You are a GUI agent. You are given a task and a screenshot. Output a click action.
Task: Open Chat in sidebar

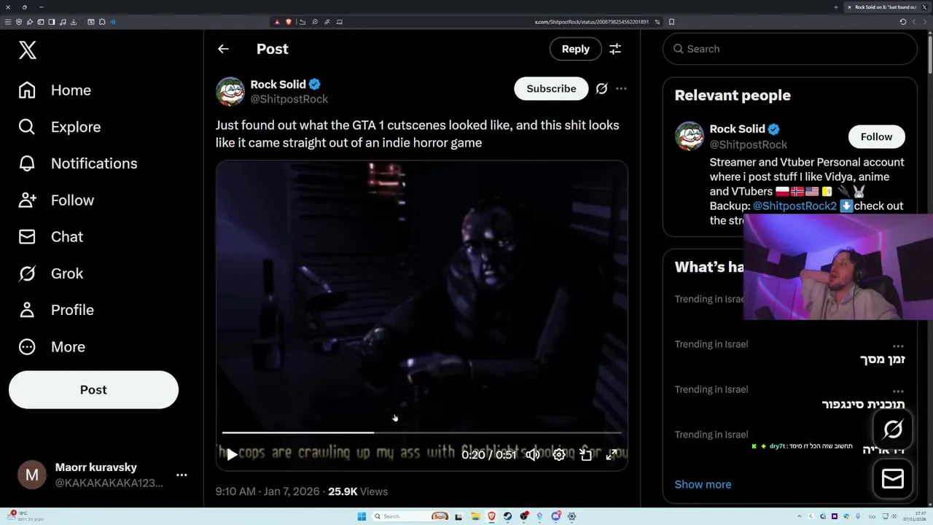tap(51, 236)
